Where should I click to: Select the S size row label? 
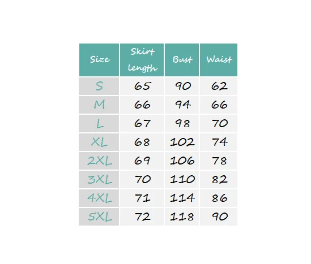99,86
